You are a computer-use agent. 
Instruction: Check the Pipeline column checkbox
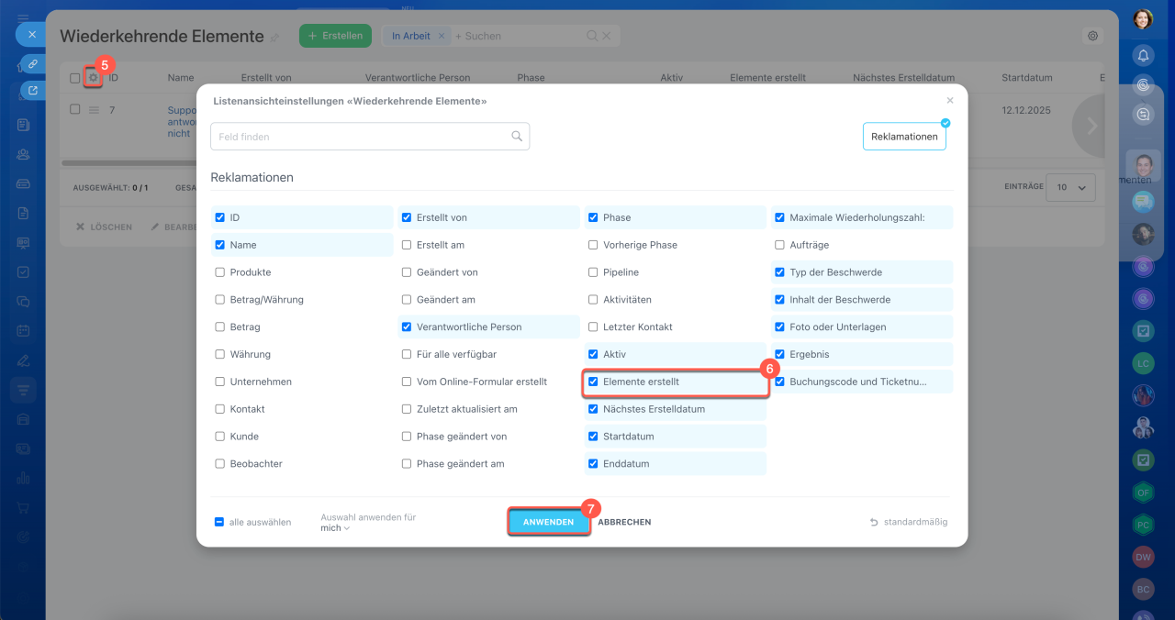coord(594,272)
